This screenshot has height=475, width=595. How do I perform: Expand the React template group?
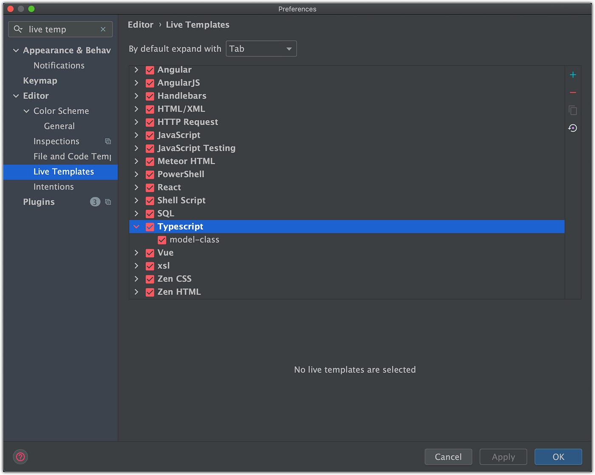click(x=136, y=187)
